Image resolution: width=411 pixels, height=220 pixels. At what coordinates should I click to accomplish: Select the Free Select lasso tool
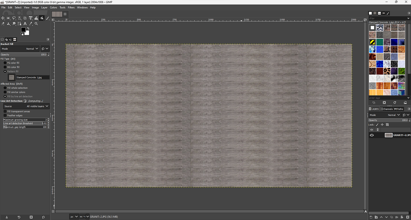pos(14,18)
